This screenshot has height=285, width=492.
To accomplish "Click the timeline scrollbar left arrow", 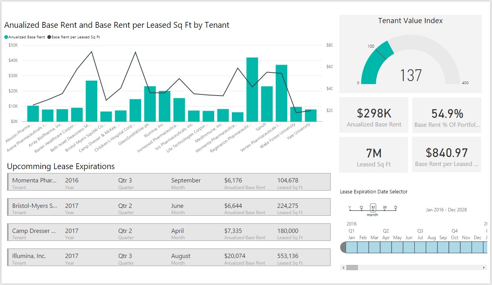I will tap(344, 267).
